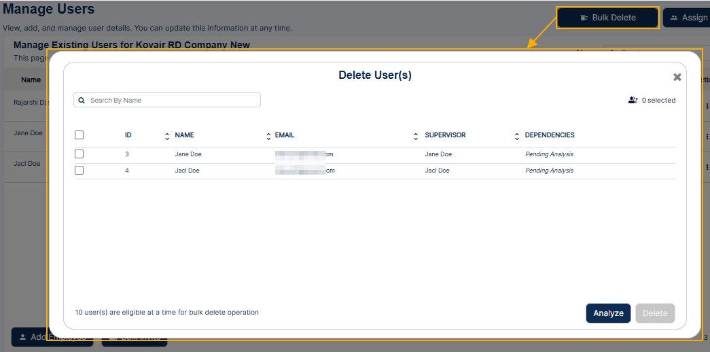Click the Bulk Delete button
This screenshot has height=352, width=710.
[607, 18]
